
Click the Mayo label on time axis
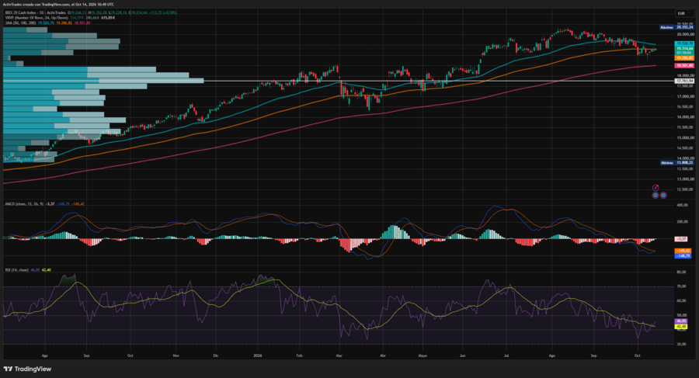coord(423,355)
